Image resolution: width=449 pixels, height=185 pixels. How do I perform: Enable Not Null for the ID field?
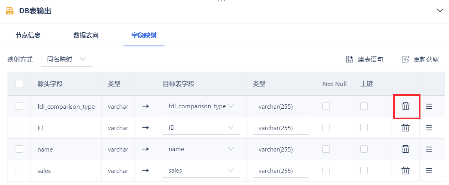(x=326, y=128)
